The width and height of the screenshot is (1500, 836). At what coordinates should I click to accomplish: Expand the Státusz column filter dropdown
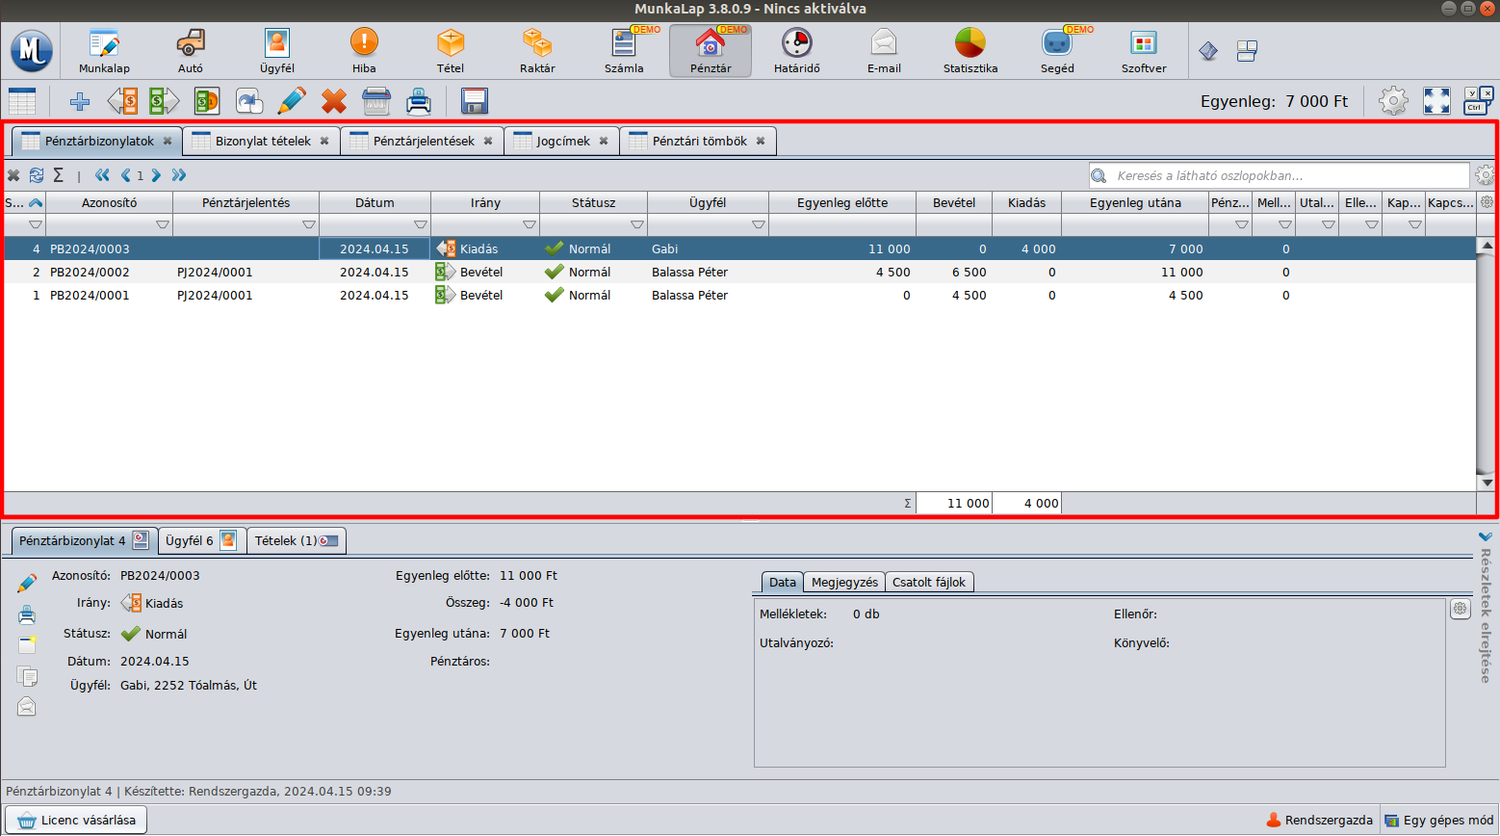click(x=636, y=225)
